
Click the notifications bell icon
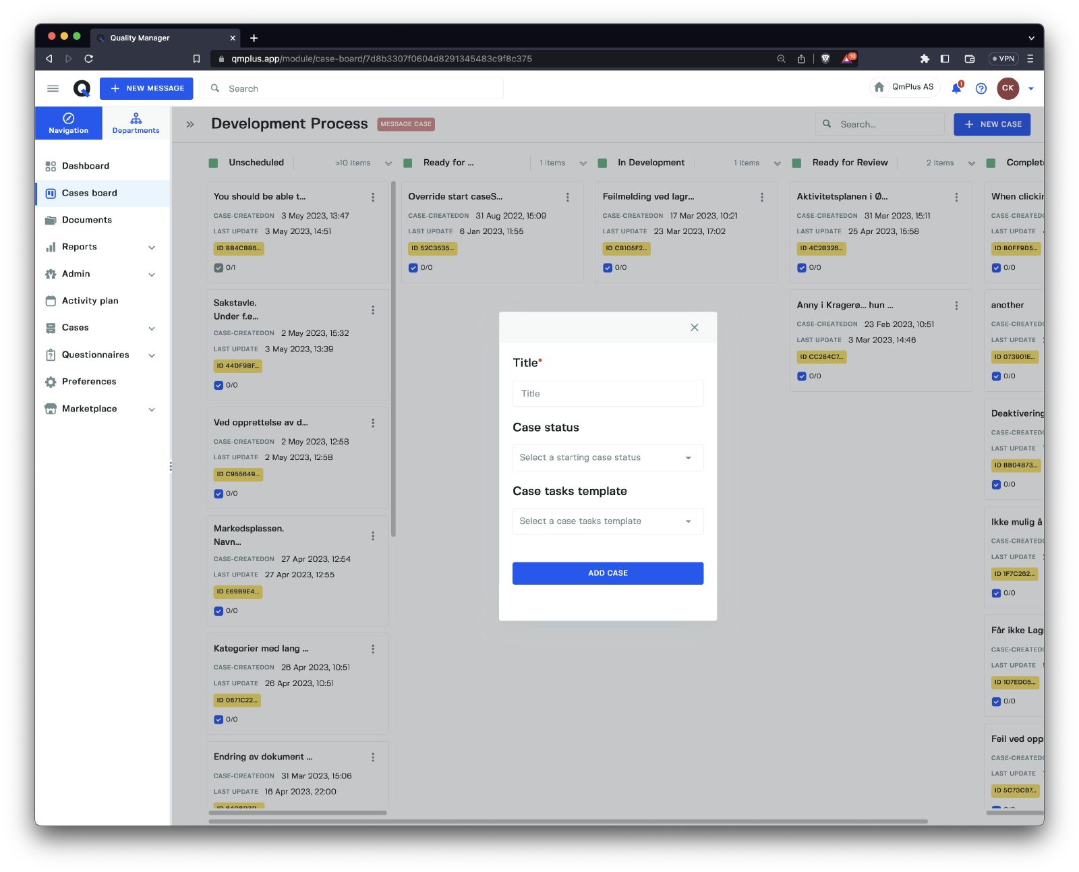956,88
